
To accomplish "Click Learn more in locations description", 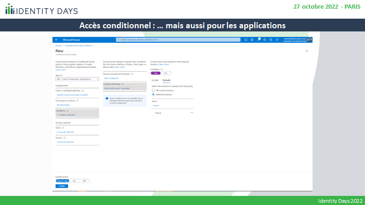I will (164, 64).
